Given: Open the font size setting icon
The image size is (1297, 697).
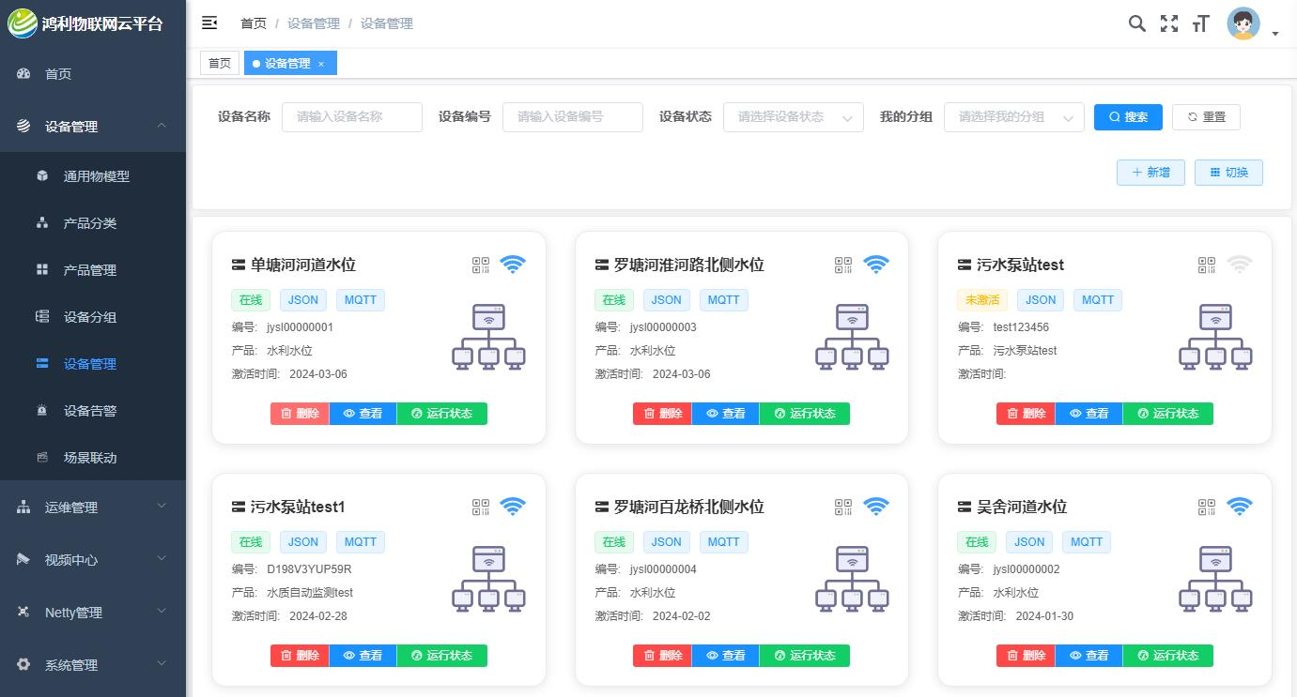Looking at the screenshot, I should 1200,24.
